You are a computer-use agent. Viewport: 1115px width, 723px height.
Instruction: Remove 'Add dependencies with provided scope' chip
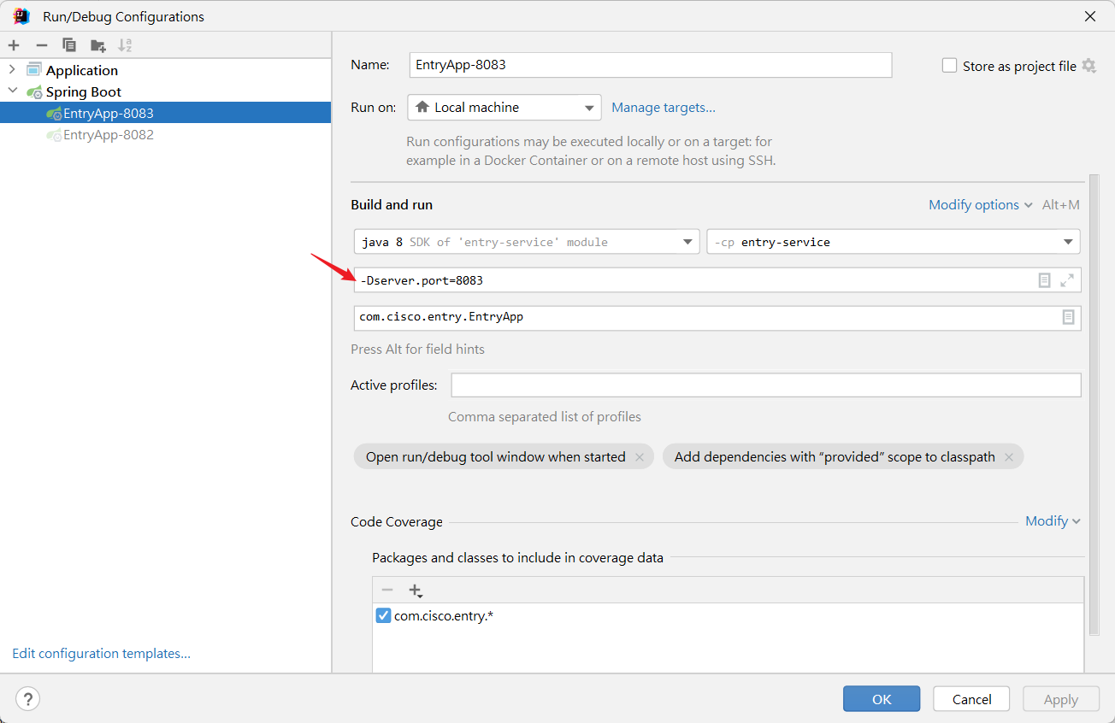click(1009, 457)
